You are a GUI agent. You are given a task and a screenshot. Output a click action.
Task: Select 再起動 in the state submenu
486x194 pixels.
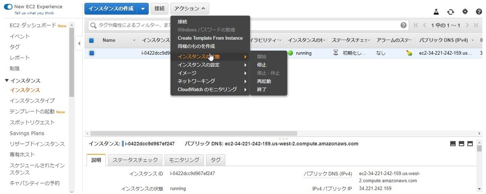click(x=264, y=81)
